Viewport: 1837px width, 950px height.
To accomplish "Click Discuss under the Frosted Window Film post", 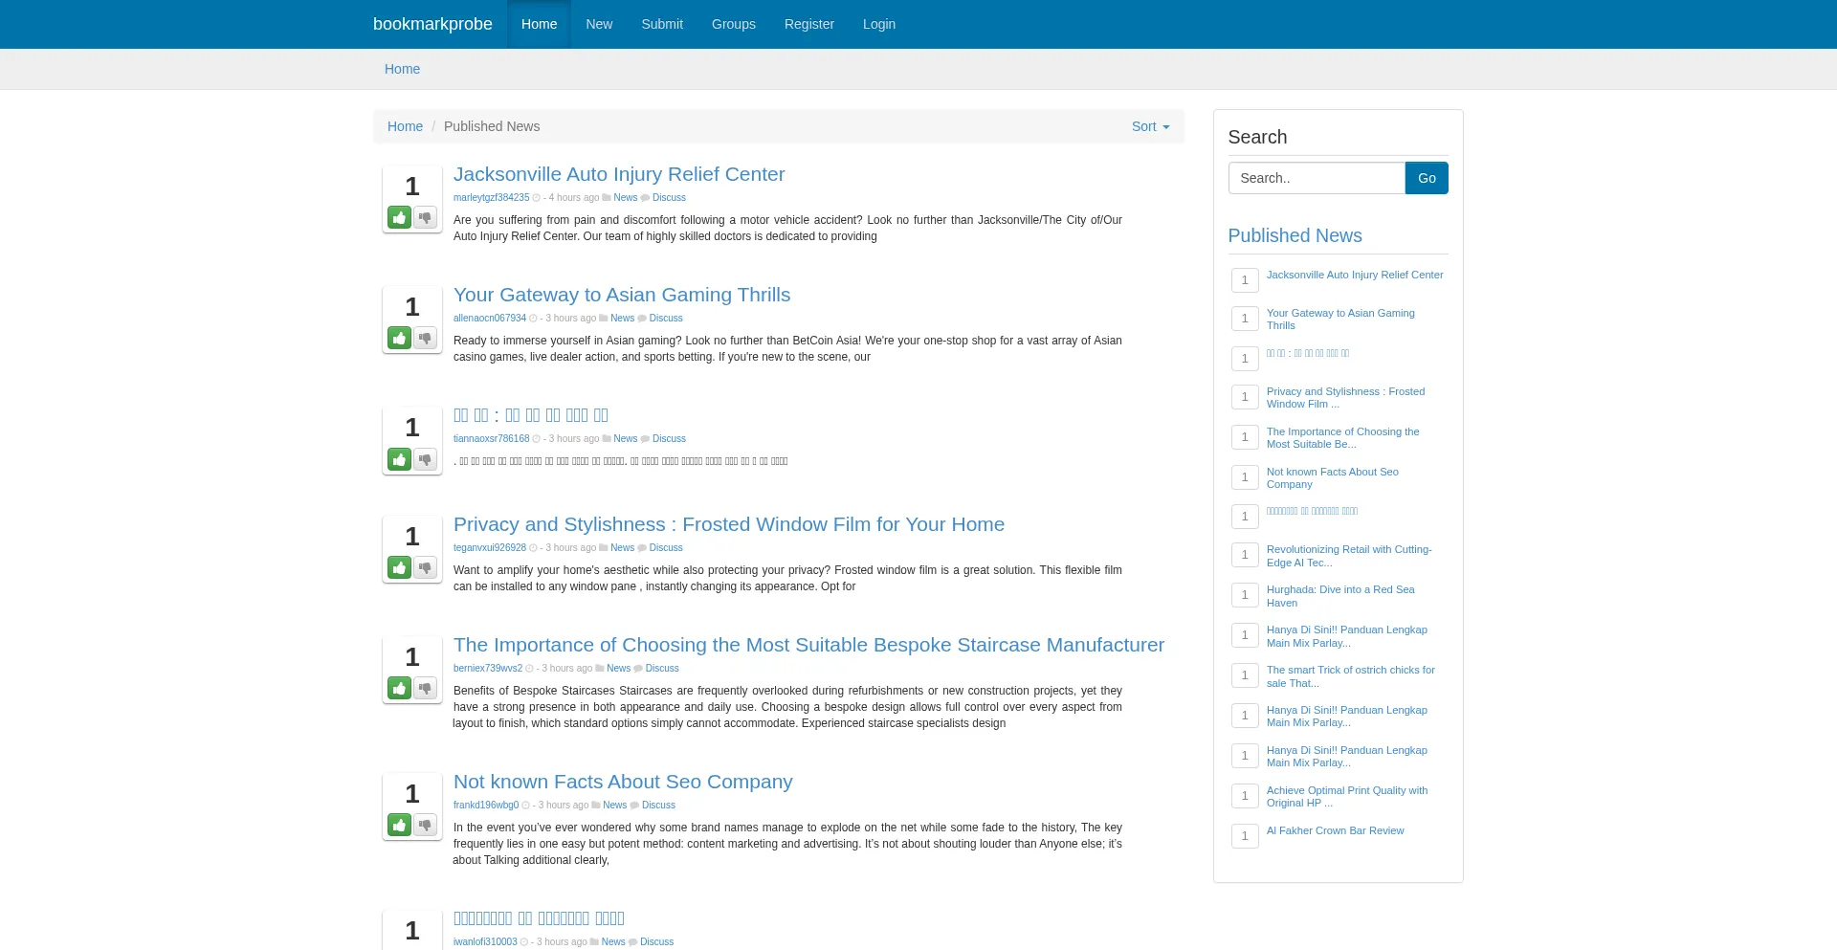I will tap(665, 548).
